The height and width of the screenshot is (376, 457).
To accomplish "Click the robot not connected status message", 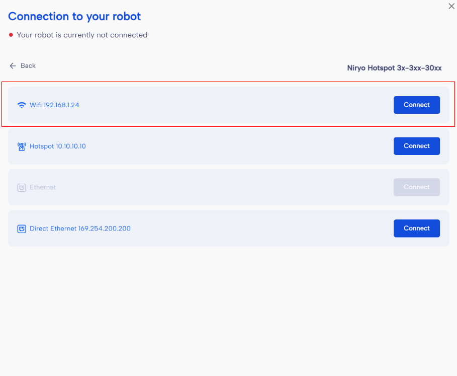I will coord(82,35).
